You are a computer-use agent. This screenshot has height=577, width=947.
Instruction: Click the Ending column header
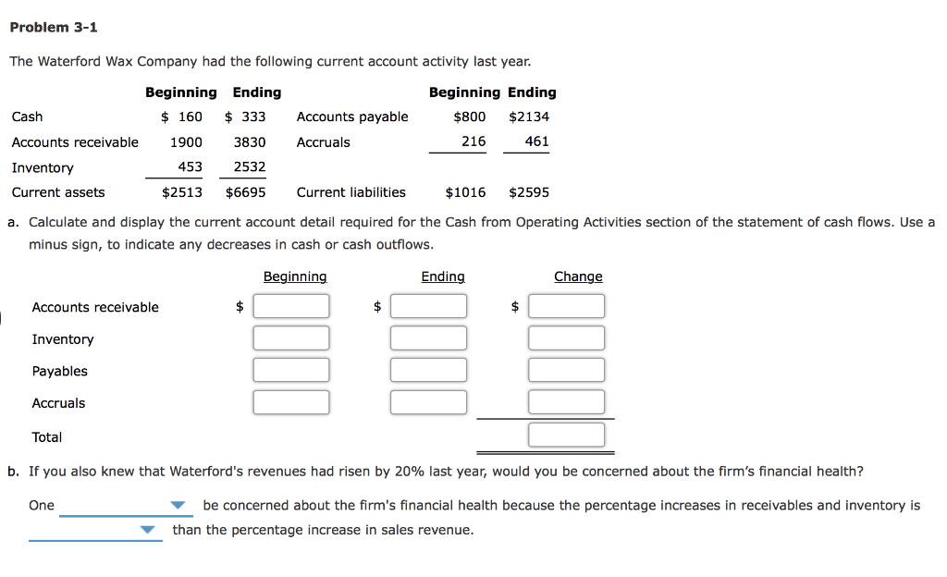point(442,276)
